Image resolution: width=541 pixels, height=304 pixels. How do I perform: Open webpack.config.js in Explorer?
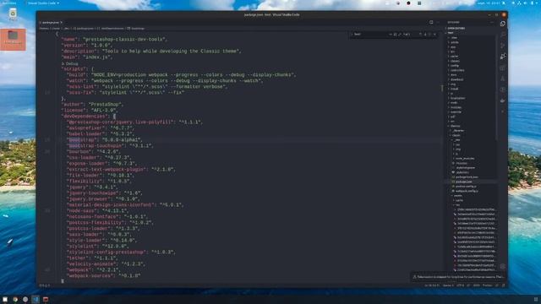tap(467, 191)
